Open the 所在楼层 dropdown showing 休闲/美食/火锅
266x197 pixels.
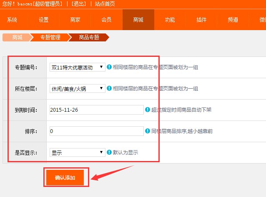[x=78, y=89]
